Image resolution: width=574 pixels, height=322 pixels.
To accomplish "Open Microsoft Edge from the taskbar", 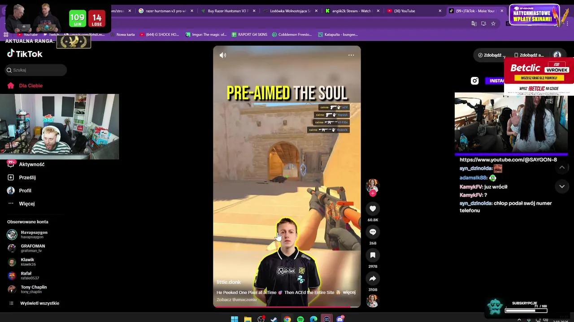I will 313,319.
